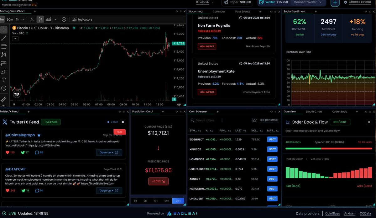Switch to the Past Events tab
This screenshot has height=218, width=376.
click(243, 12)
